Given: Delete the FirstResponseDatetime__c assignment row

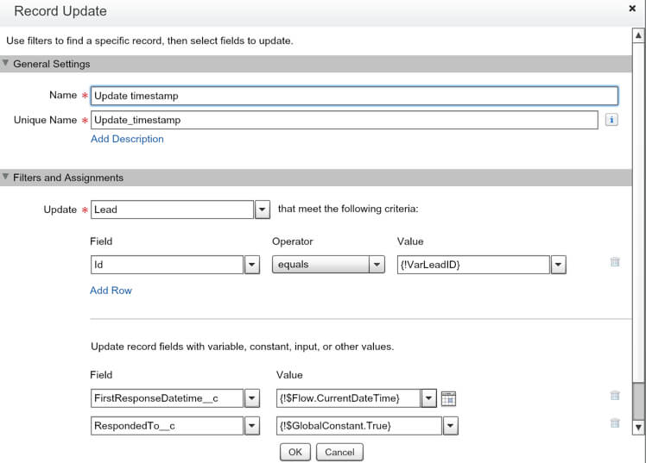Looking at the screenshot, I should (615, 396).
